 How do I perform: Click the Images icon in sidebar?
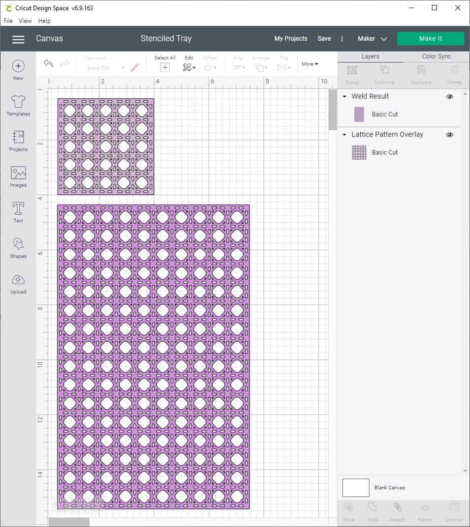pos(18,177)
